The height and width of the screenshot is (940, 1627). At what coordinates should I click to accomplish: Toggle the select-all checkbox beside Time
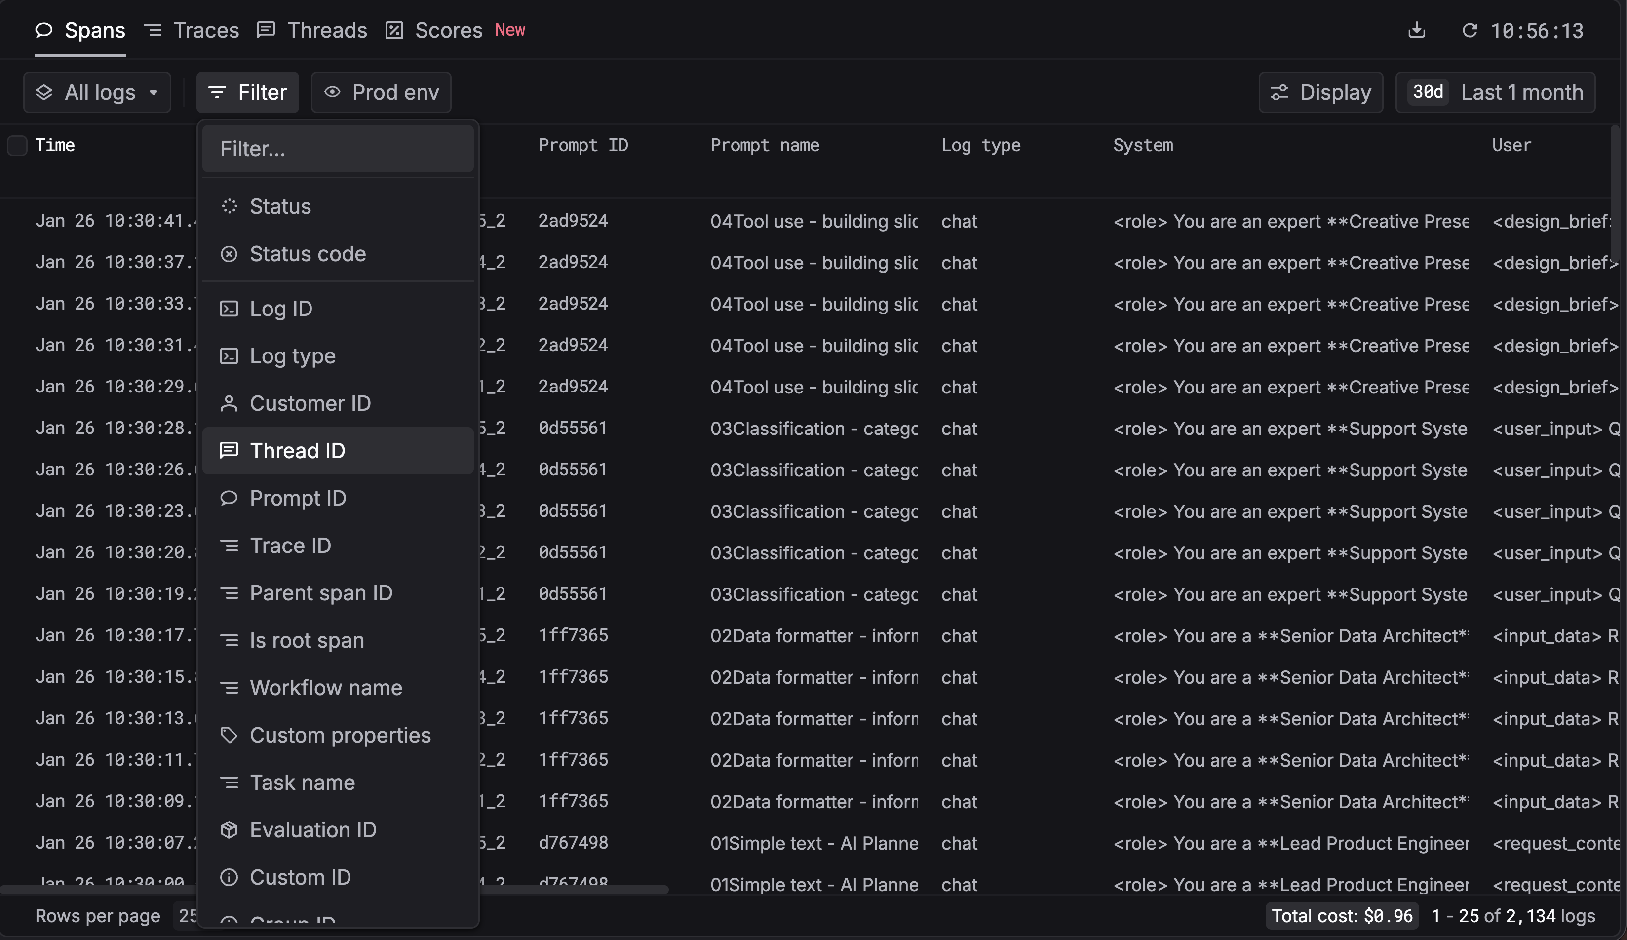pyautogui.click(x=17, y=145)
